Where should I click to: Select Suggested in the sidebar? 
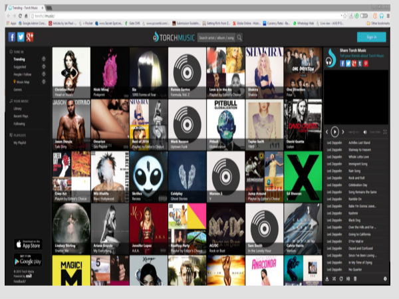pos(19,67)
